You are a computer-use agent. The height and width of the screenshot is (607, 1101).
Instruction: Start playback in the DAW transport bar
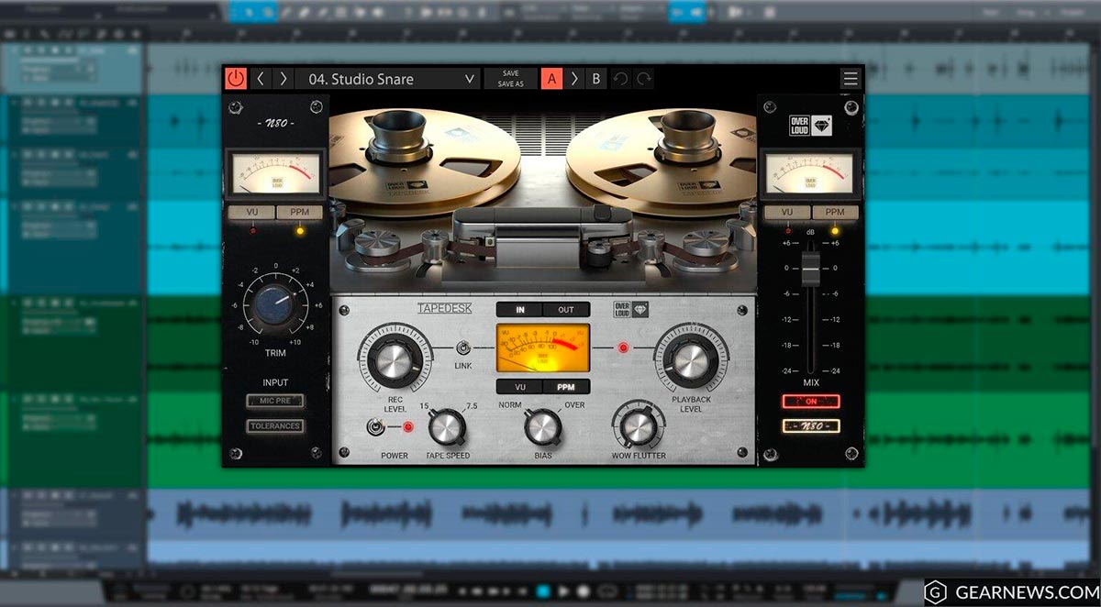564,591
